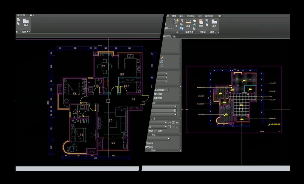The image size is (304, 184).
Task: Click the Cut icon in right window clipboard panel
Action: pos(207,20)
